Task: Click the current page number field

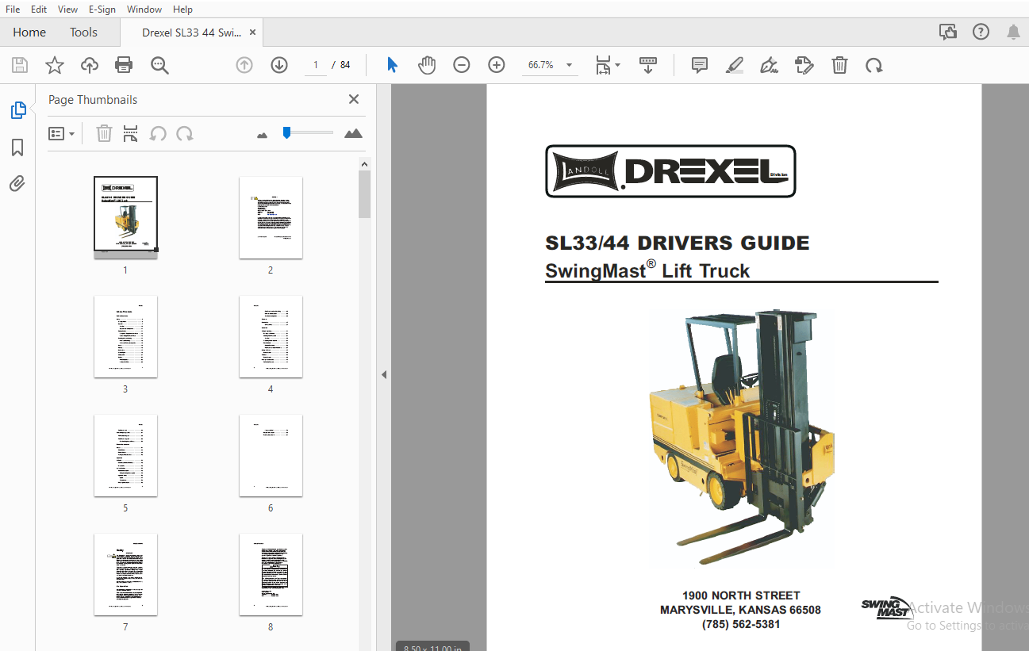Action: click(316, 65)
